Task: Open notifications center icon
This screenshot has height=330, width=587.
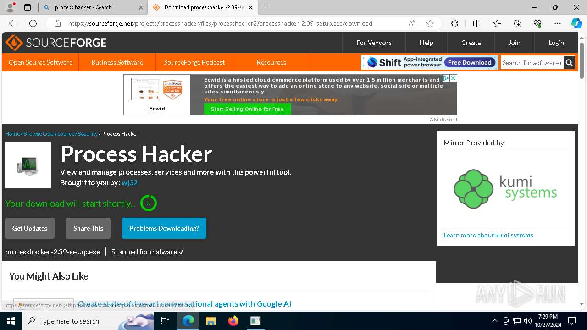Action: pyautogui.click(x=572, y=321)
